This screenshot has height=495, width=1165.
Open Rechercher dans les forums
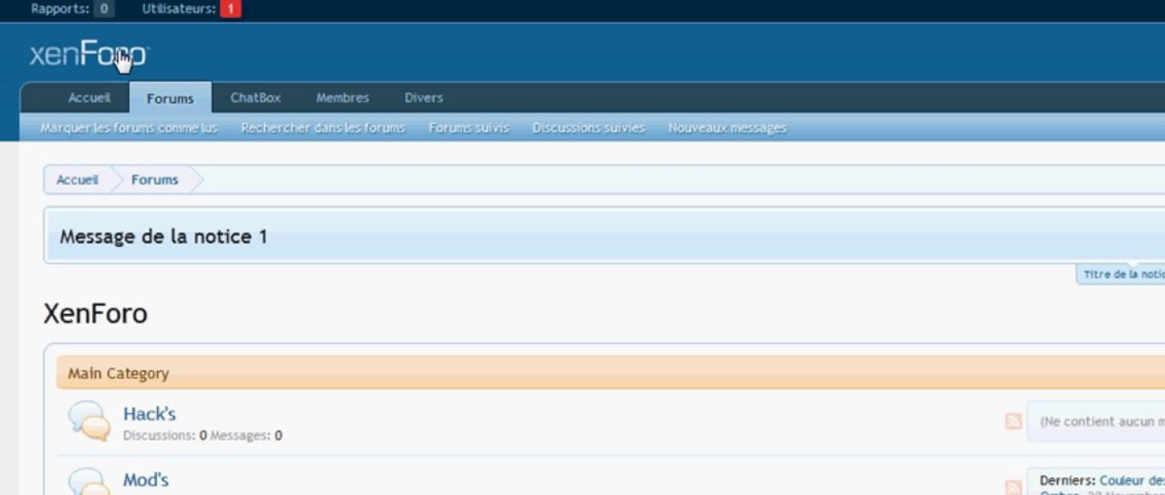tap(323, 128)
